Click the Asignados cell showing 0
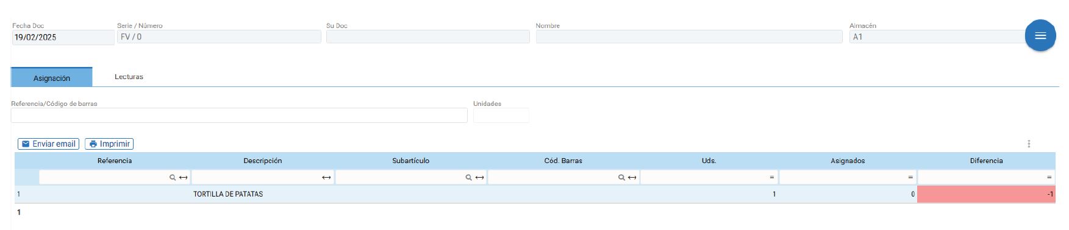This screenshot has height=230, width=1069. [848, 194]
